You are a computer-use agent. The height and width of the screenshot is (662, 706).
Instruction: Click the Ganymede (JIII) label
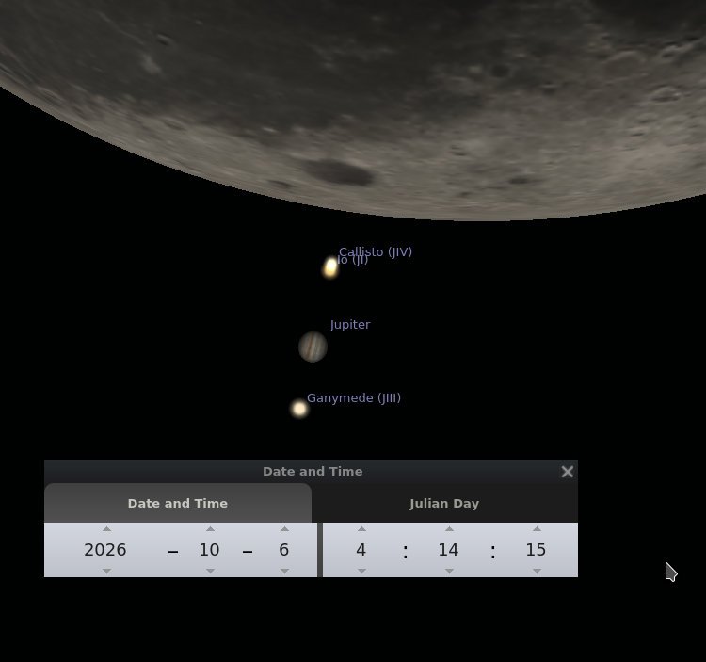[354, 398]
